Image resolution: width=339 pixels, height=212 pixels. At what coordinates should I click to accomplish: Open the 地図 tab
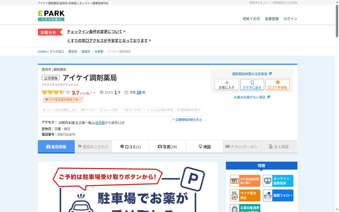click(x=204, y=147)
